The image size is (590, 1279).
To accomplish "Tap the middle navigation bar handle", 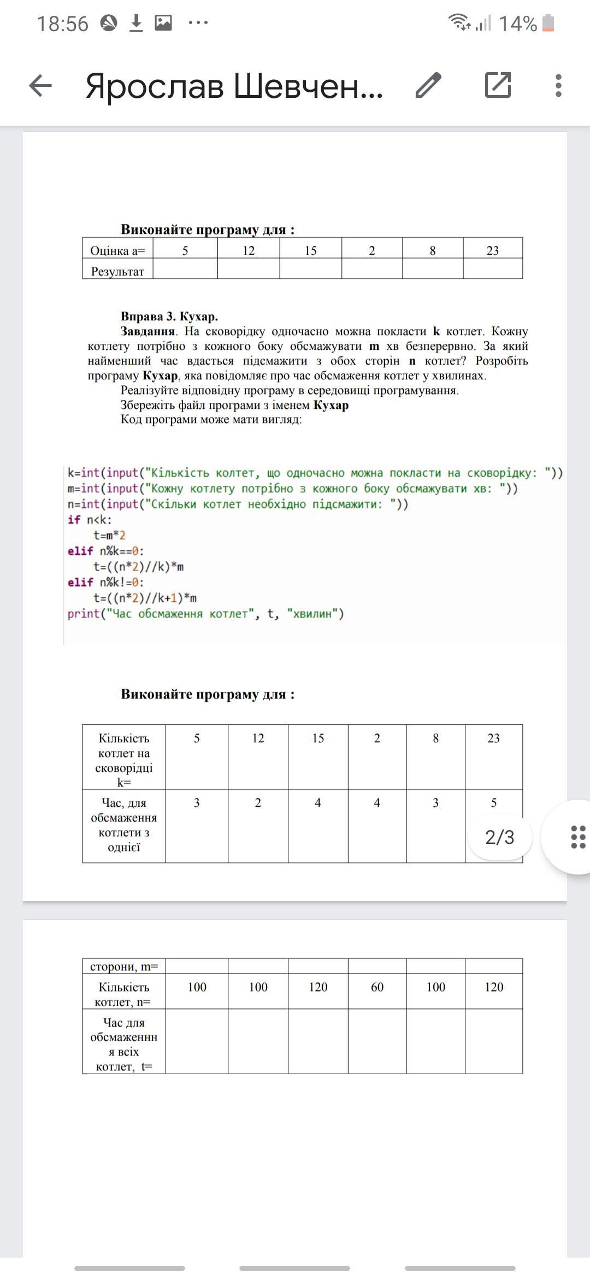I will coord(294,1268).
